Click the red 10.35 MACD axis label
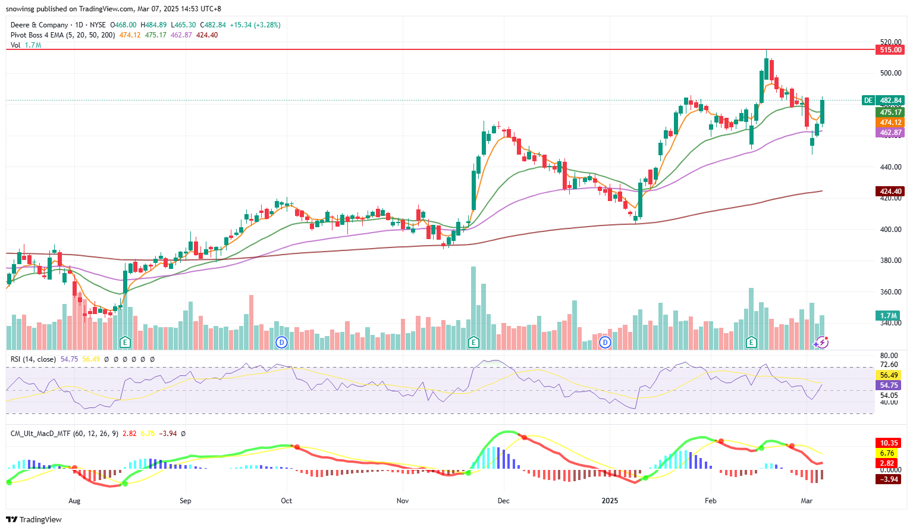The image size is (913, 530). click(x=889, y=443)
